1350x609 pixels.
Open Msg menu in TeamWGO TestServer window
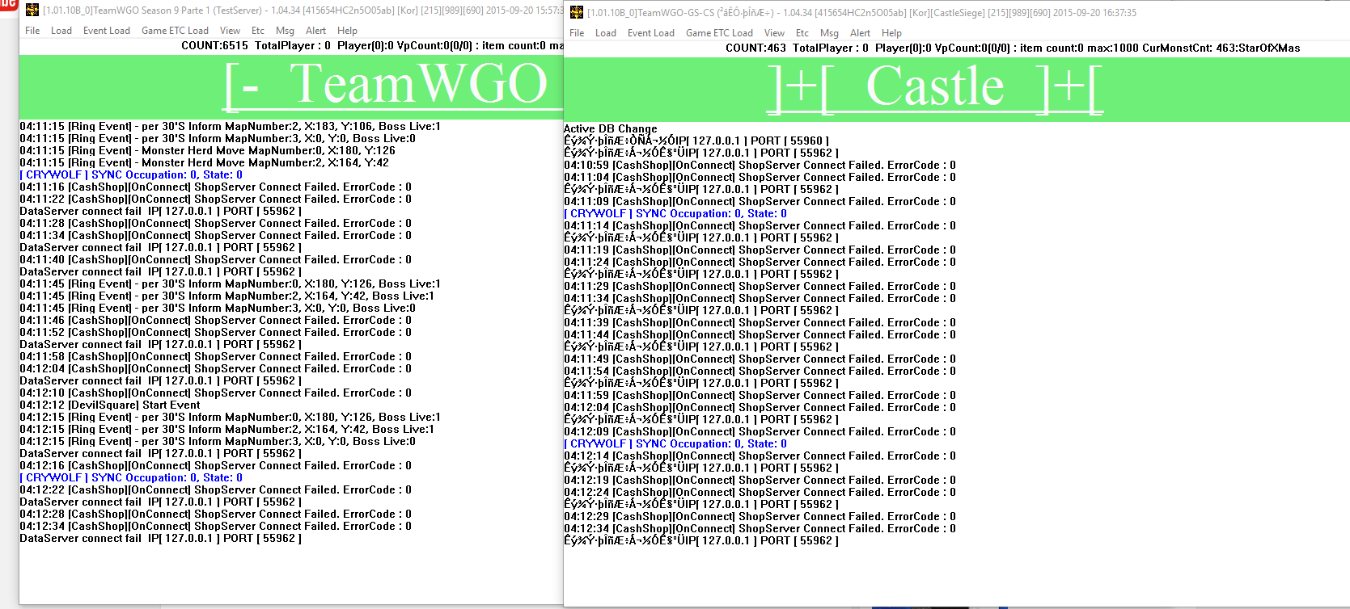(285, 31)
